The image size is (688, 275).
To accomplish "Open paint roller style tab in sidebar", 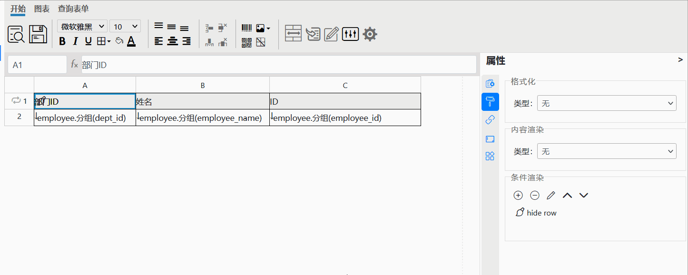I will coord(490,102).
